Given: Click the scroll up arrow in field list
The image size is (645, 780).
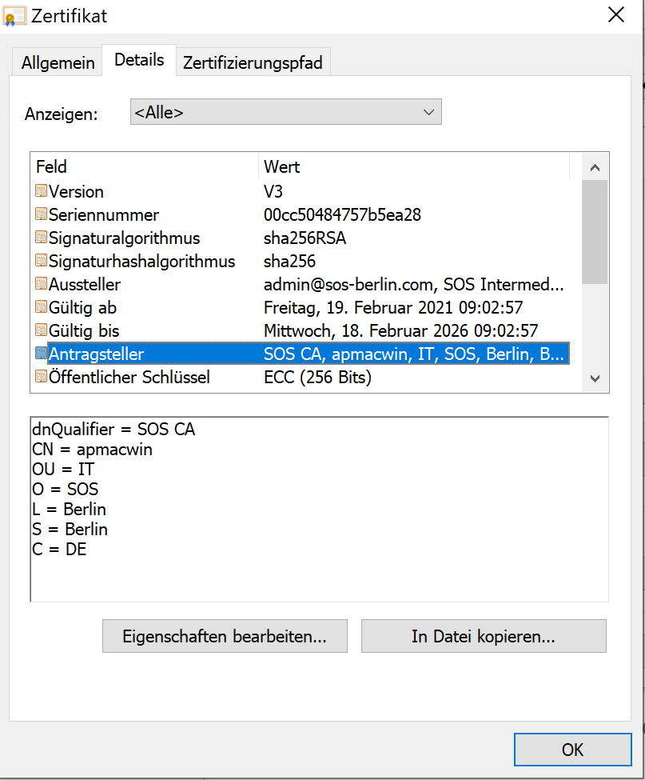Looking at the screenshot, I should point(595,168).
